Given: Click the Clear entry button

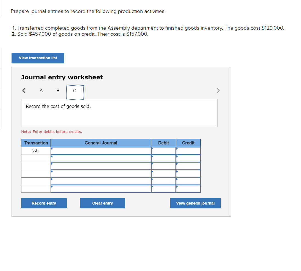Looking at the screenshot, I should [x=102, y=203].
